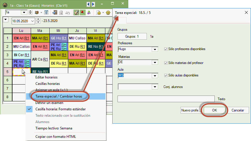Click the colored figures icon beside the pin
Image resolution: width=251 pixels, height=141 pixels.
pos(89,12)
